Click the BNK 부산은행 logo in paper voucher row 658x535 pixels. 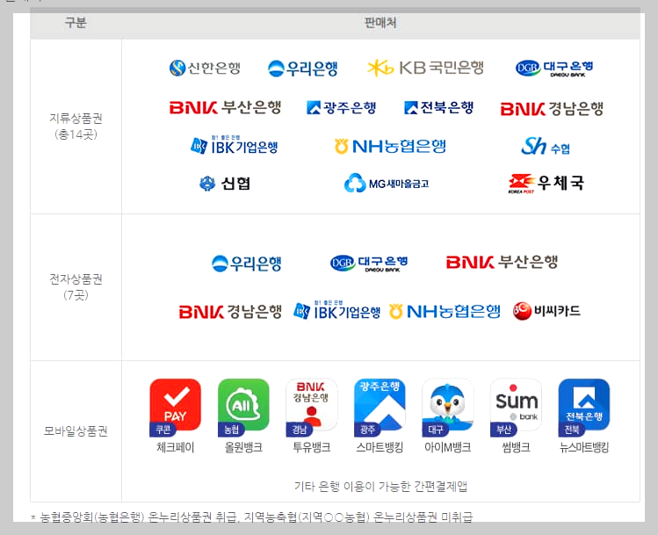(225, 107)
